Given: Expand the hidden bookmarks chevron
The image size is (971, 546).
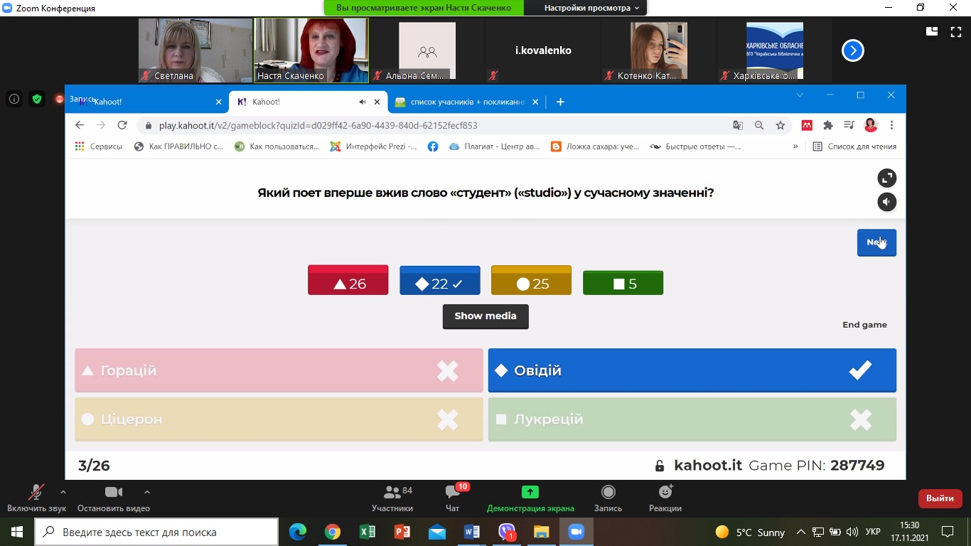Looking at the screenshot, I should pyautogui.click(x=795, y=146).
